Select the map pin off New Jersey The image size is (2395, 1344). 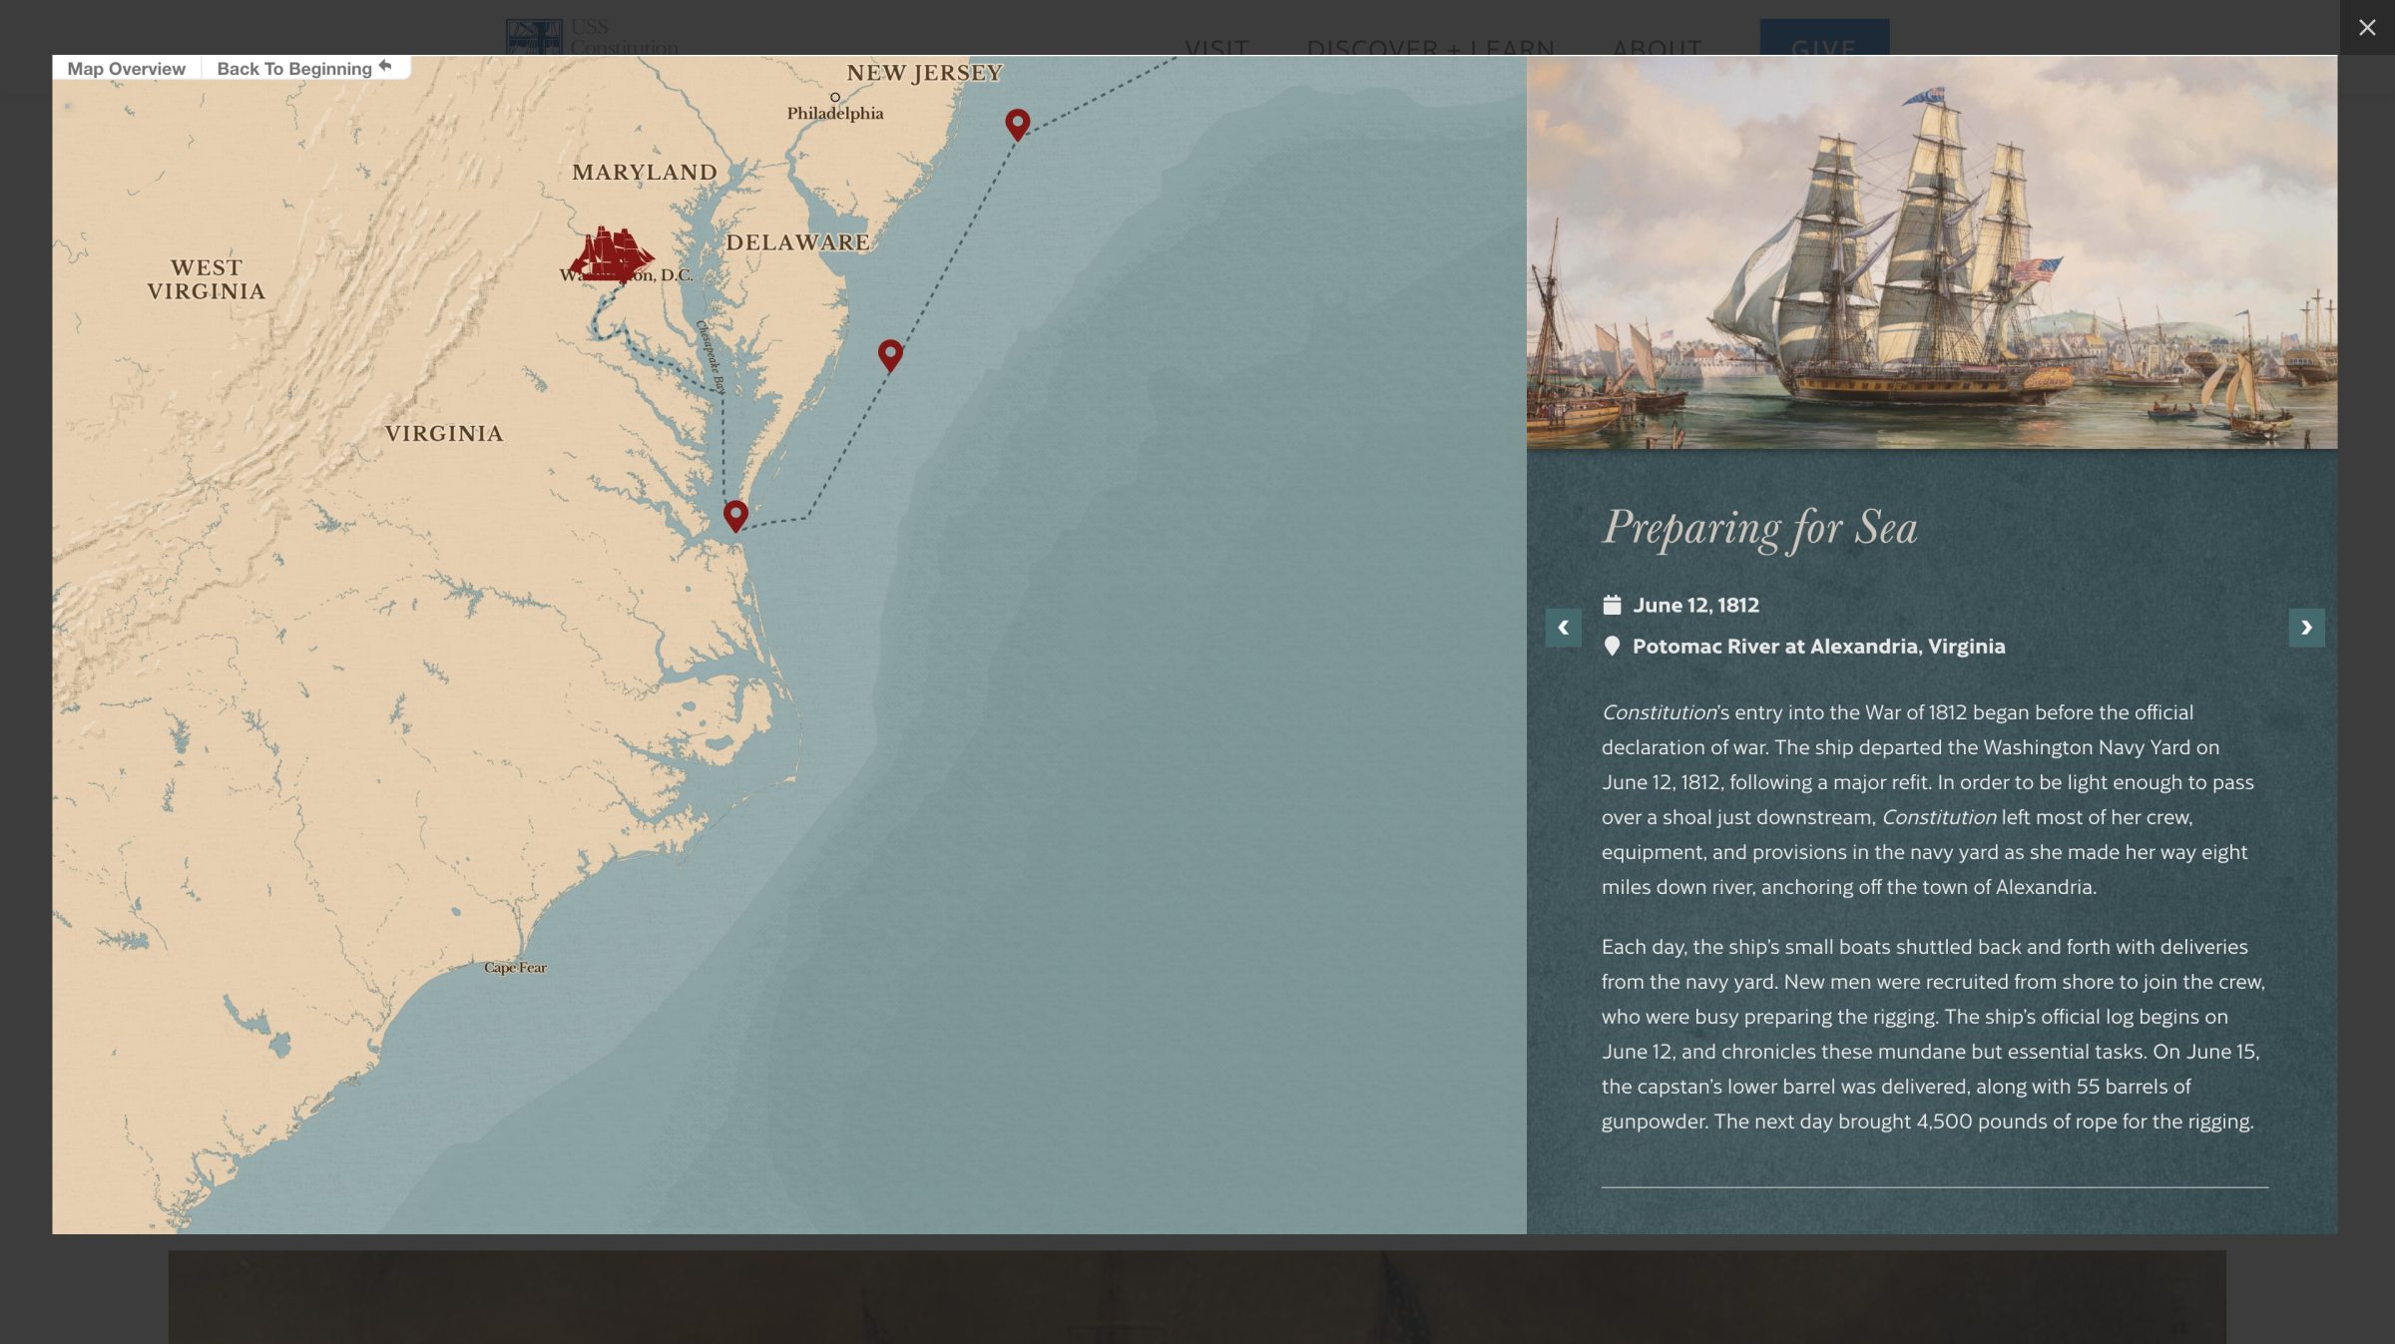tap(1017, 125)
